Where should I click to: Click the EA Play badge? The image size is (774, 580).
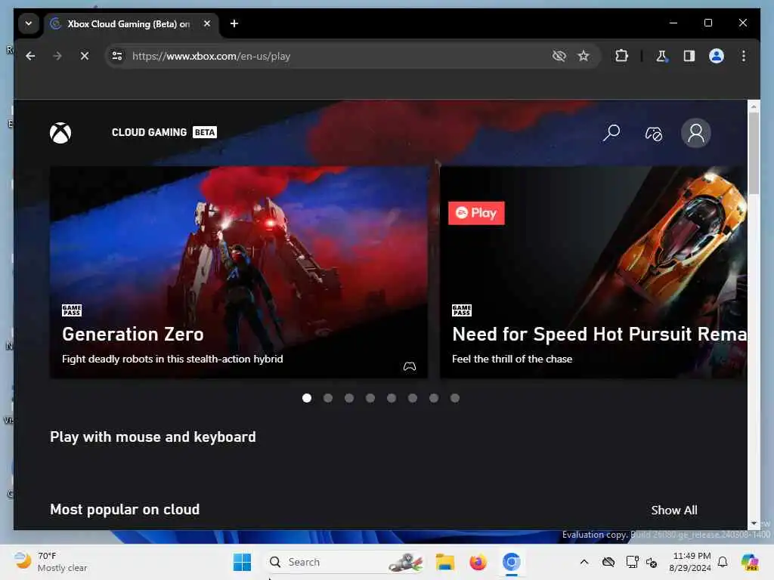[476, 213]
